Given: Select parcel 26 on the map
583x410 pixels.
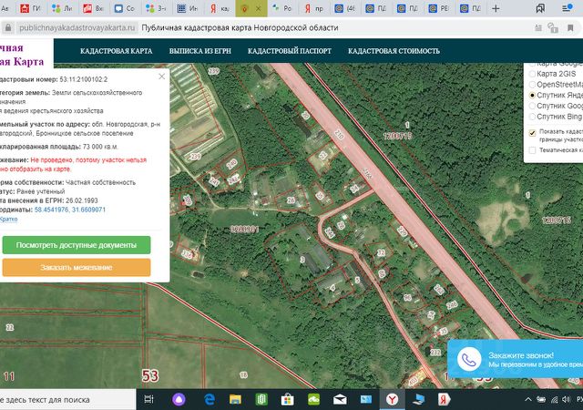Looking at the screenshot, I should (x=291, y=200).
